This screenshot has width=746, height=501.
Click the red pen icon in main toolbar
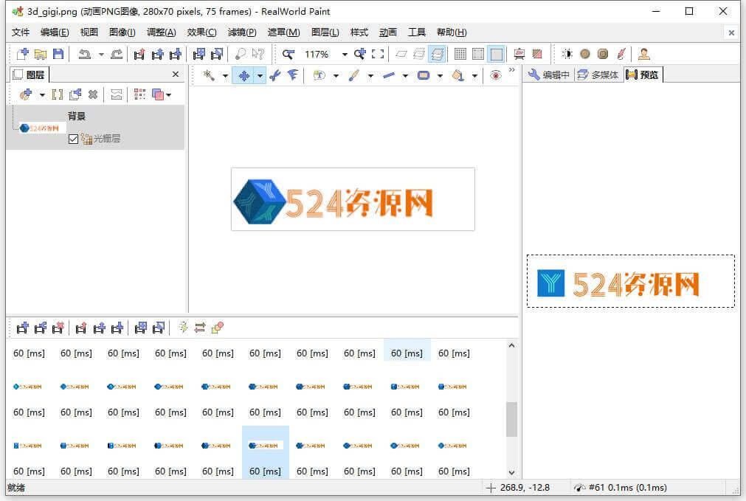click(x=621, y=54)
